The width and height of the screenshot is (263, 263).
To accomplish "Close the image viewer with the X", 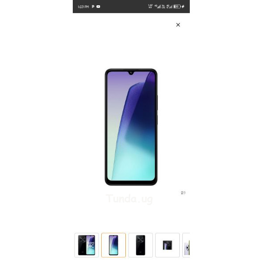I will click(178, 25).
